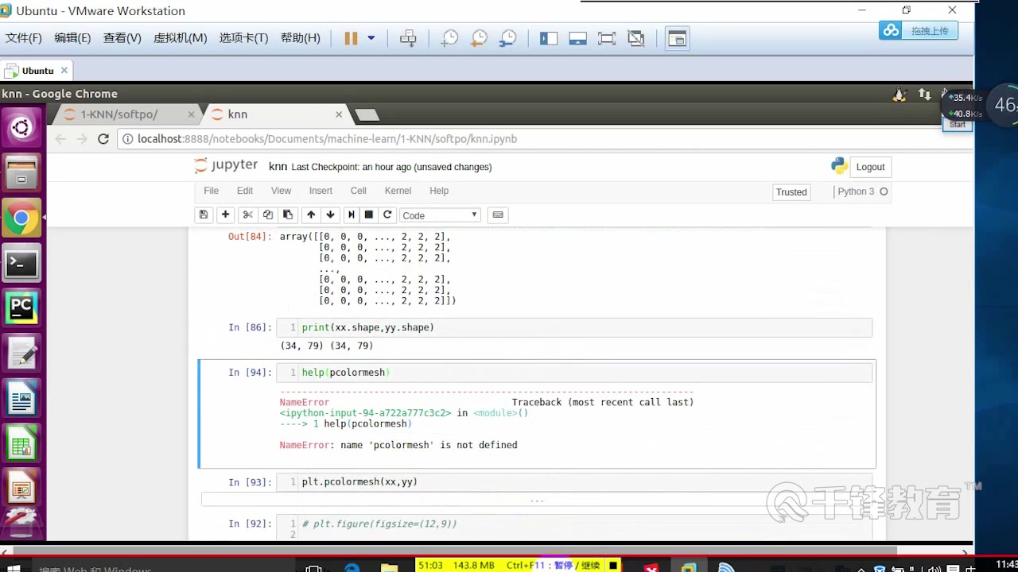Image resolution: width=1018 pixels, height=572 pixels.
Task: Interrupt the kernel with the stop icon
Action: (368, 214)
